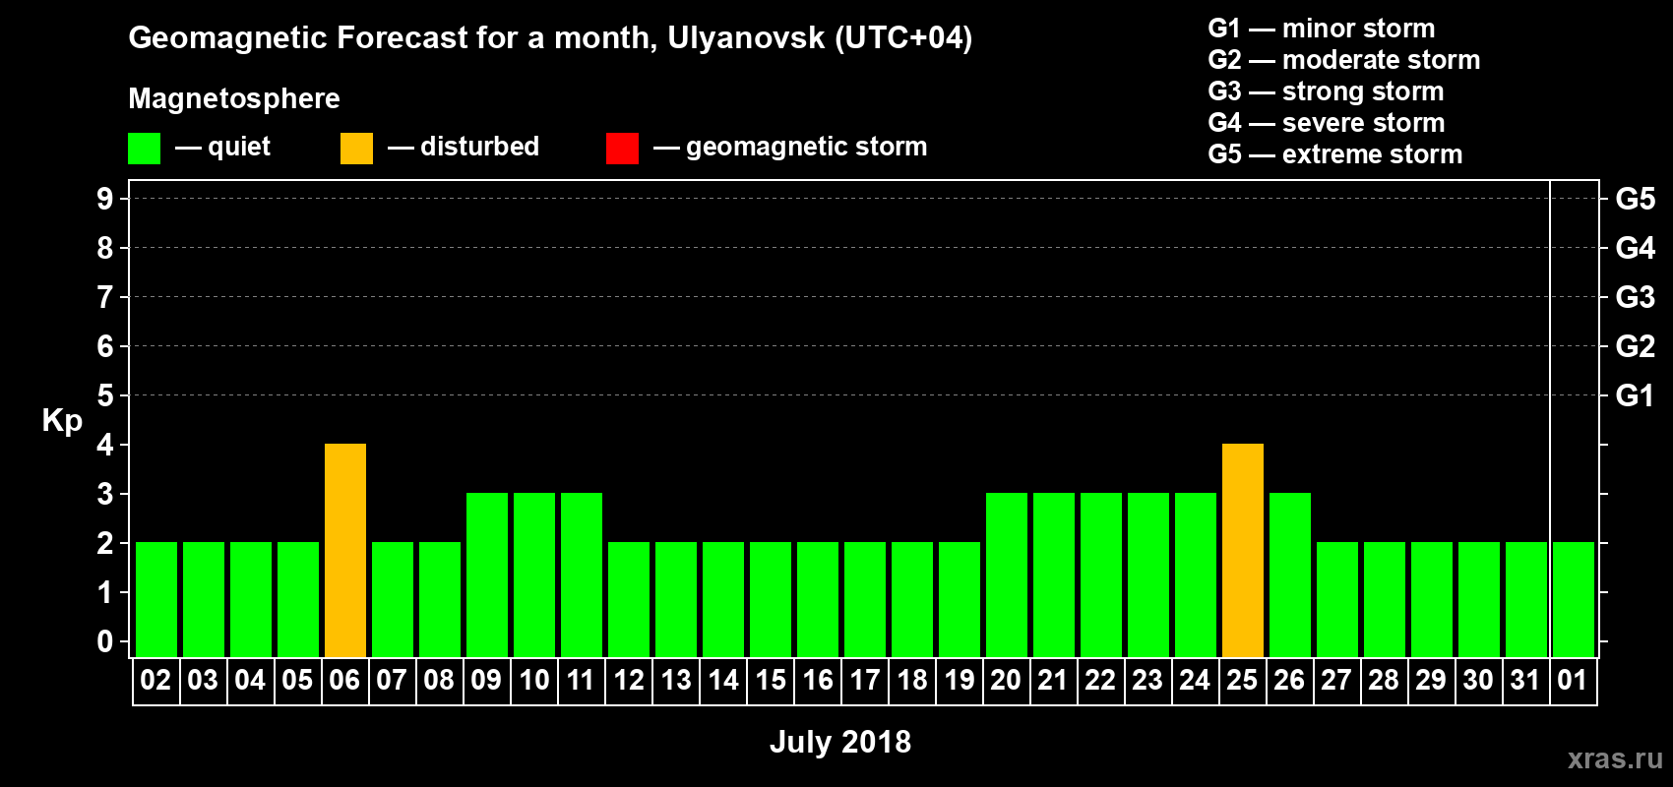Click date label 14 on the axis
This screenshot has width=1673, height=787.
(722, 680)
